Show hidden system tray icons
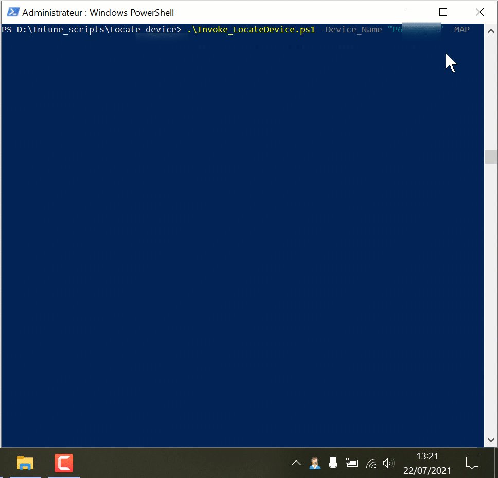498x478 pixels. (296, 463)
